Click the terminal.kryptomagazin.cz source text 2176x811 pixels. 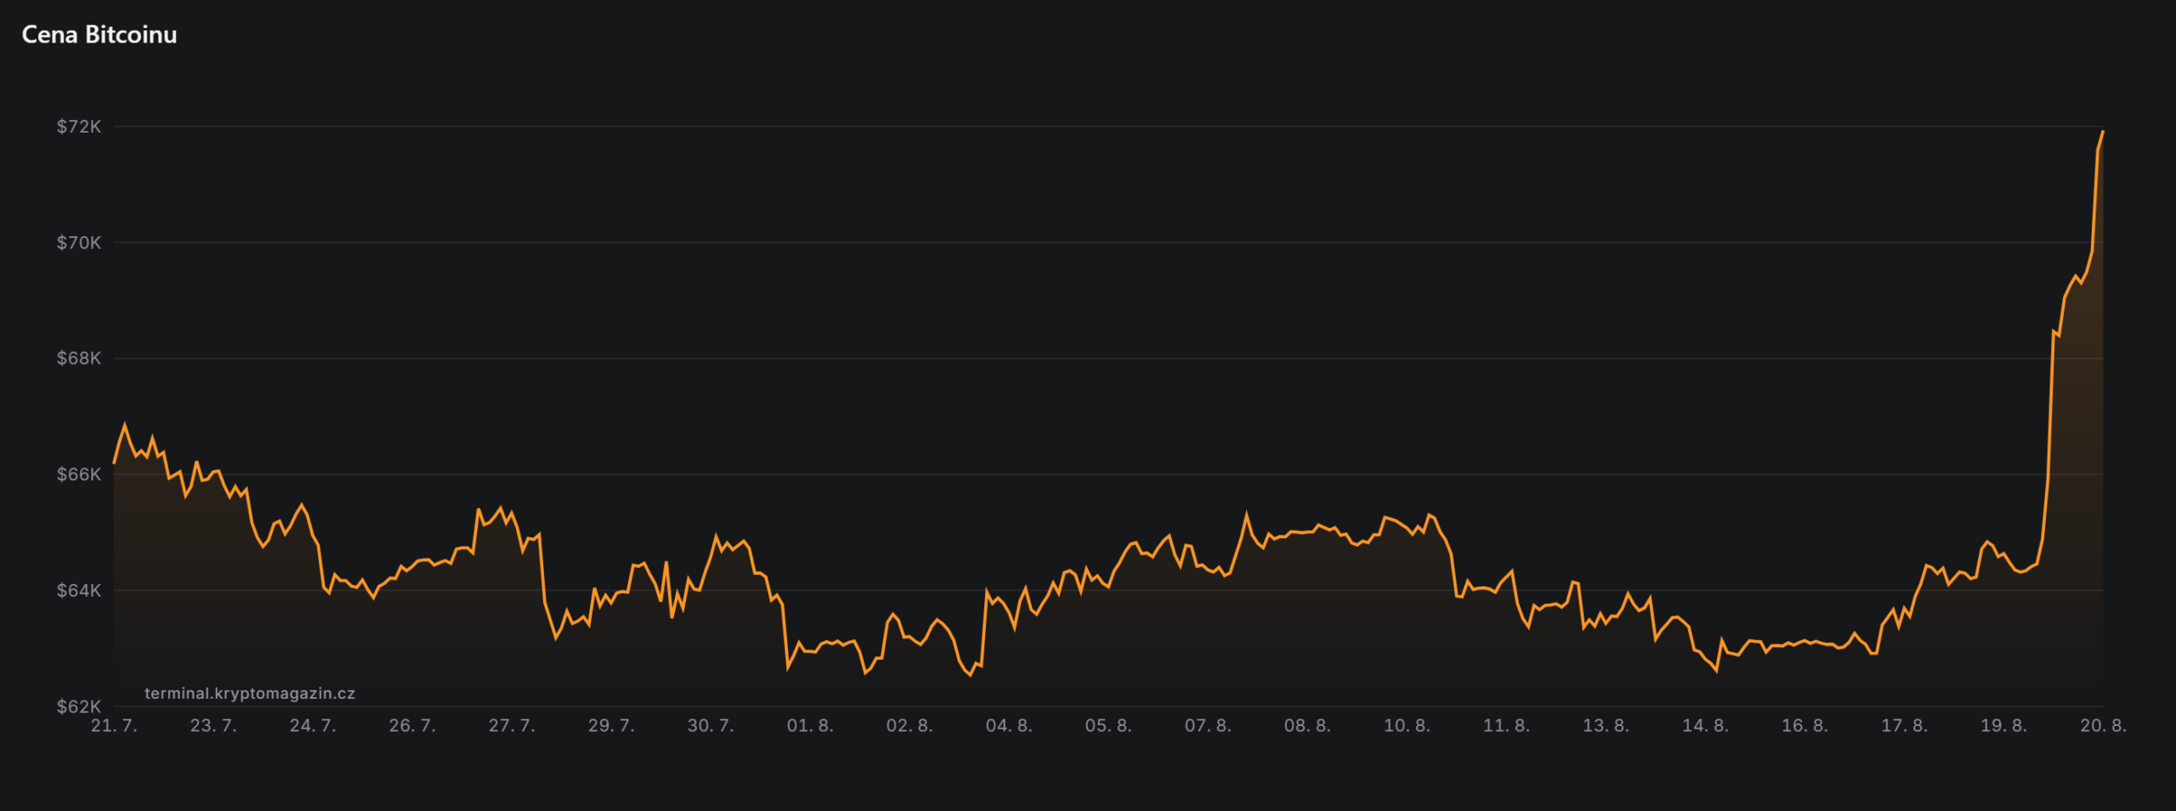250,694
